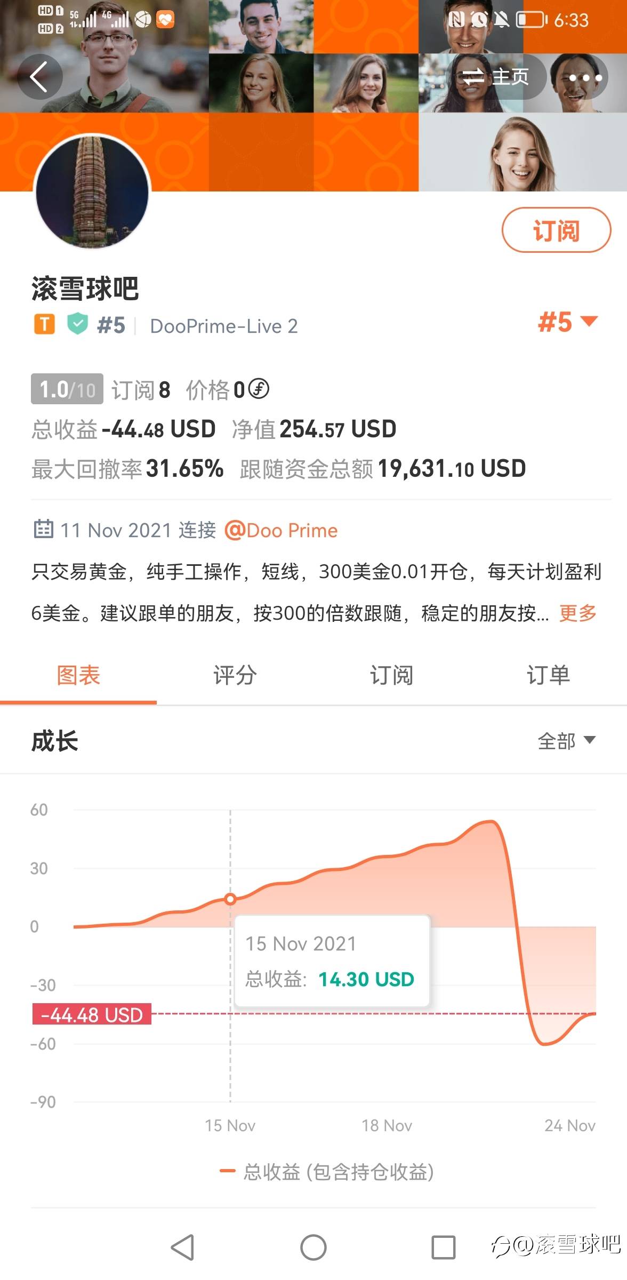Select the 图表 tab
The image size is (627, 1280).
78,675
